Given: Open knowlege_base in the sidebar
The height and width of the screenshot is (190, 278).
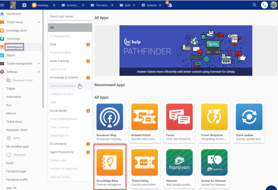Looking at the screenshot, I should click(17, 30).
